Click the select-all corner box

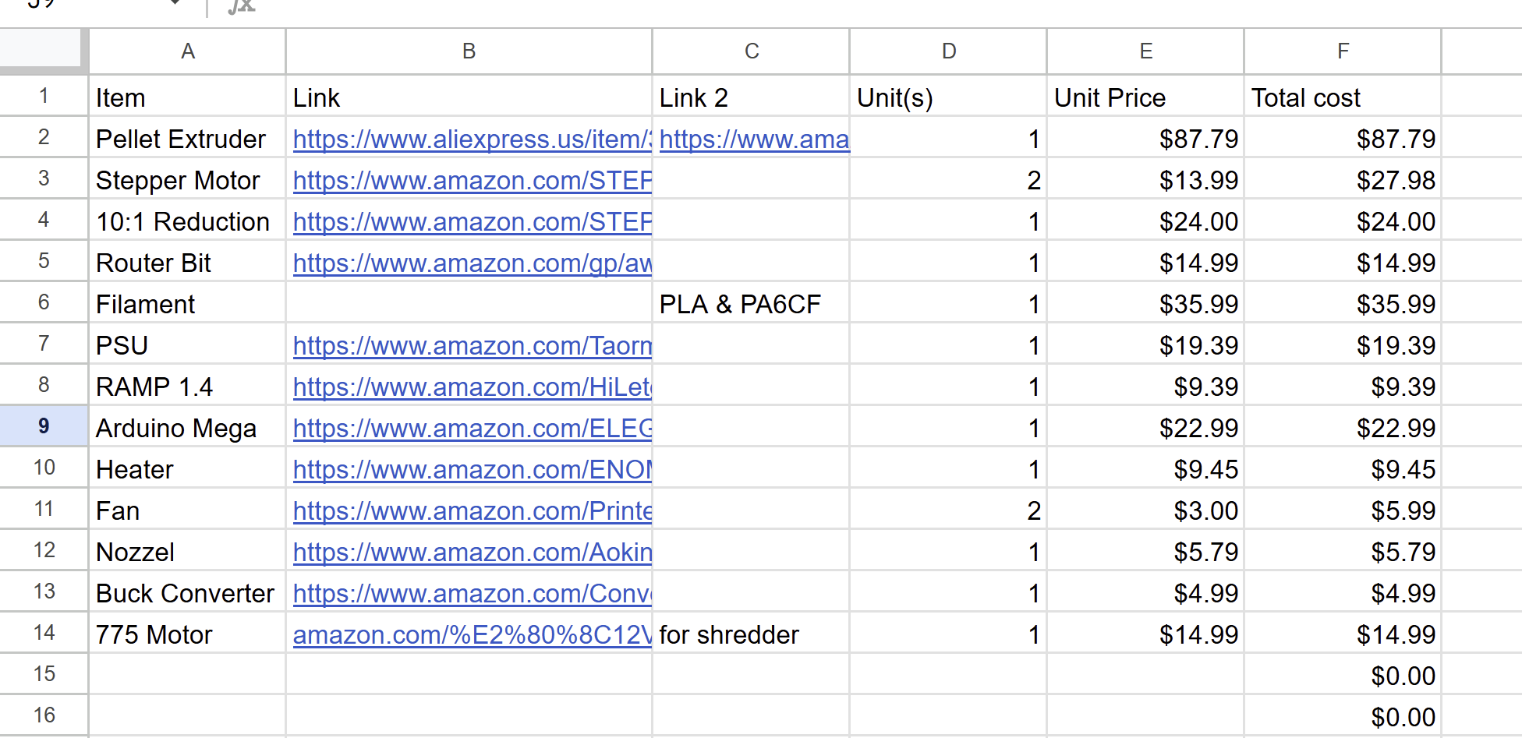[44, 51]
